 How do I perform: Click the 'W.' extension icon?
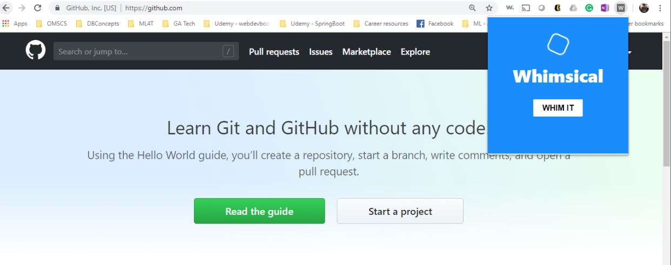(x=509, y=8)
